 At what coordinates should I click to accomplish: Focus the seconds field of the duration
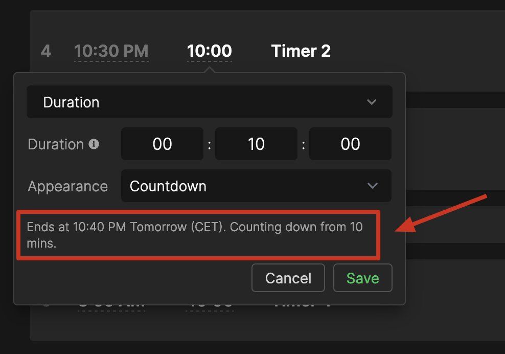350,144
